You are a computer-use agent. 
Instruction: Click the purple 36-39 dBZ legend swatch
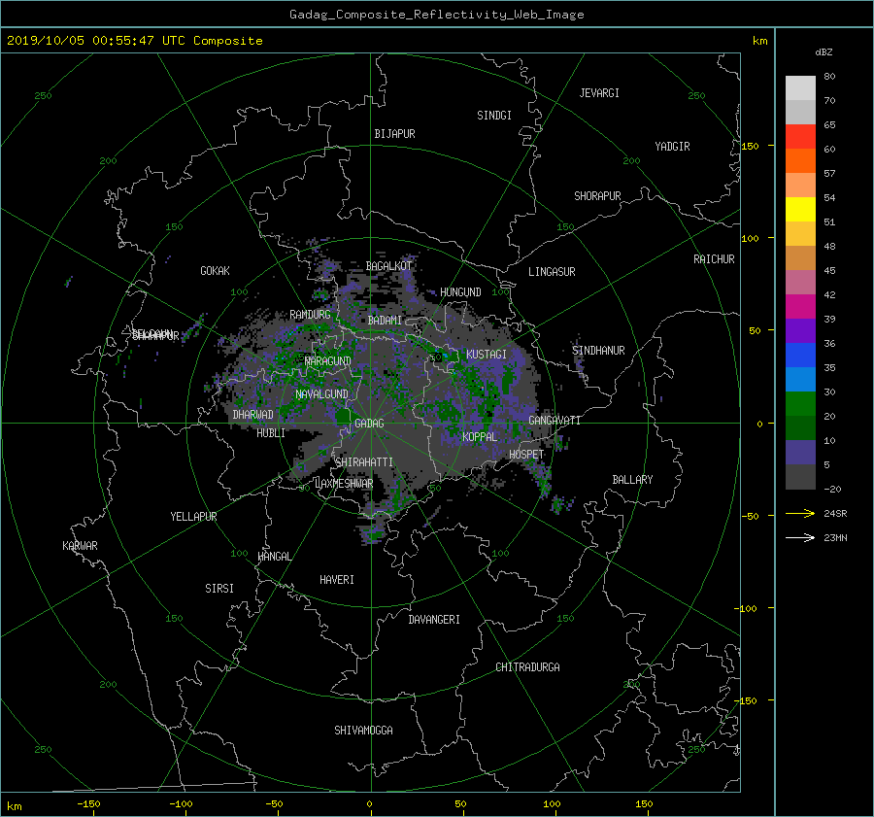[800, 331]
